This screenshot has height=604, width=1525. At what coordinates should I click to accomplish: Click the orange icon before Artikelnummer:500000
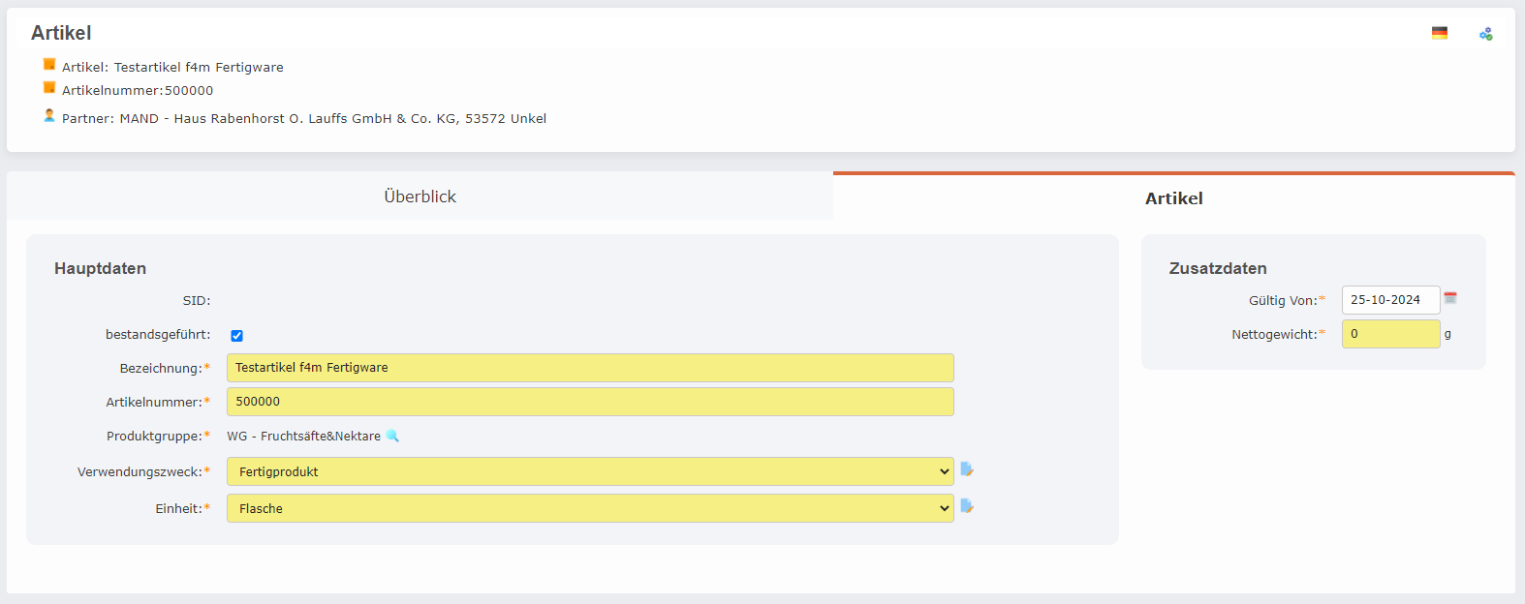(48, 89)
